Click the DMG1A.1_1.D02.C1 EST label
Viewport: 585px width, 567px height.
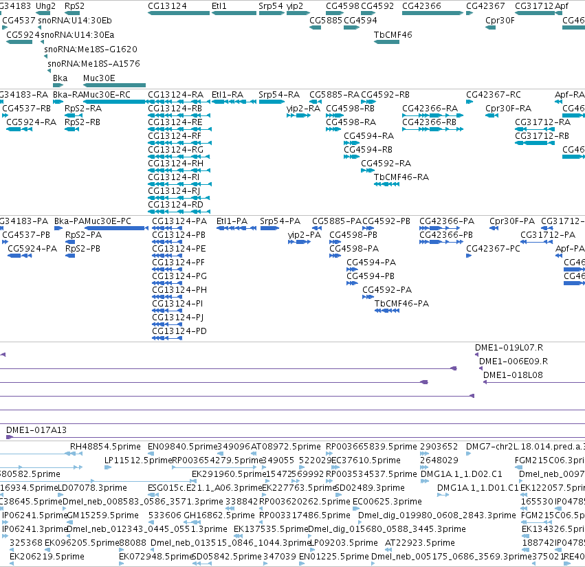(461, 474)
